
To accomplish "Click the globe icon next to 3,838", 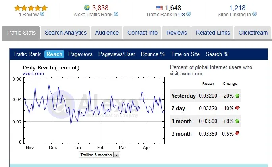I will pos(87,8).
